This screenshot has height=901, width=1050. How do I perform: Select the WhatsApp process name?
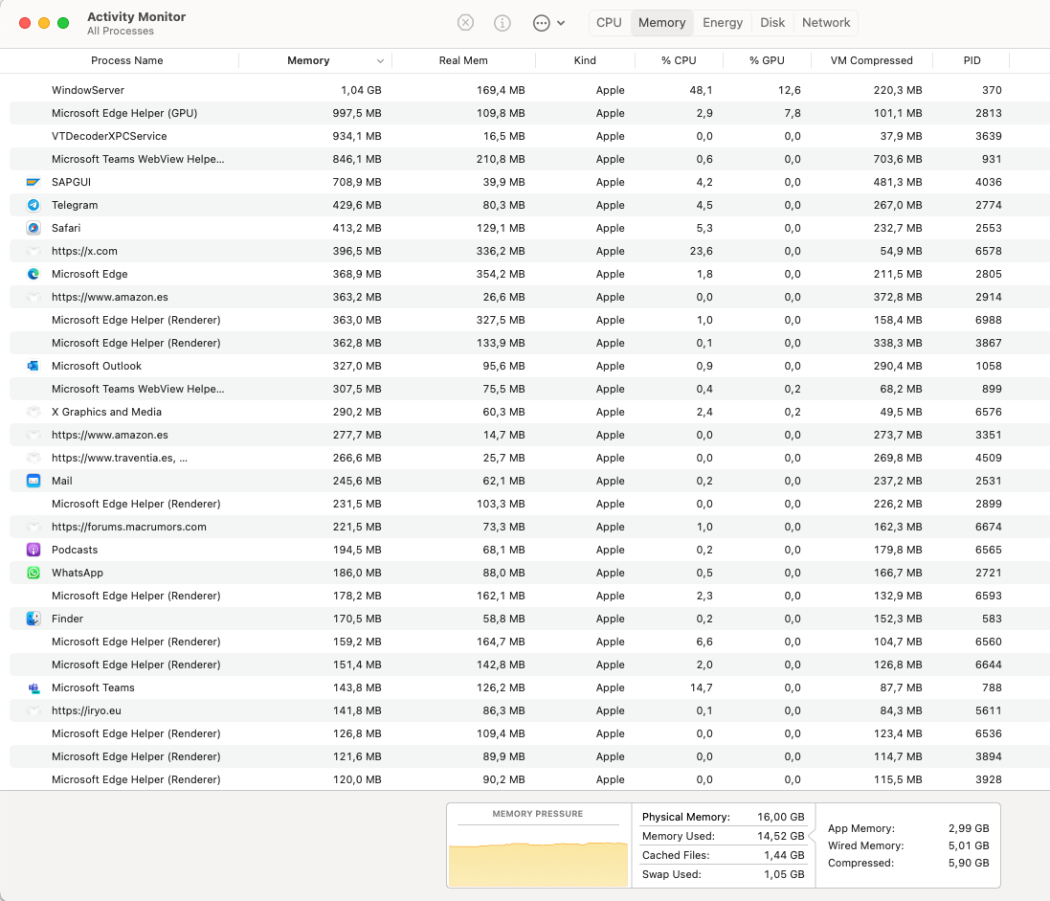pos(77,573)
